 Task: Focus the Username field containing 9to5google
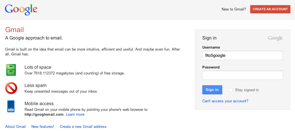242,55
